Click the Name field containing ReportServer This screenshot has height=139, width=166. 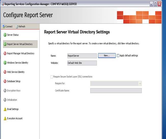[82, 56]
